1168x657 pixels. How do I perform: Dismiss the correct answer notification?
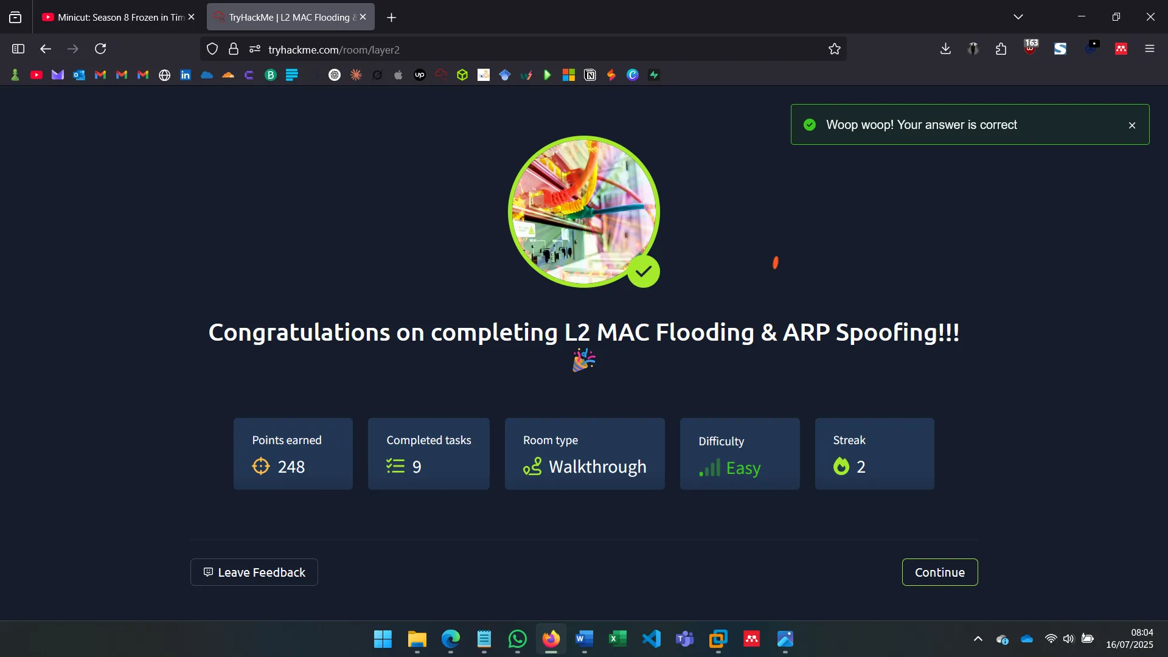click(1132, 125)
